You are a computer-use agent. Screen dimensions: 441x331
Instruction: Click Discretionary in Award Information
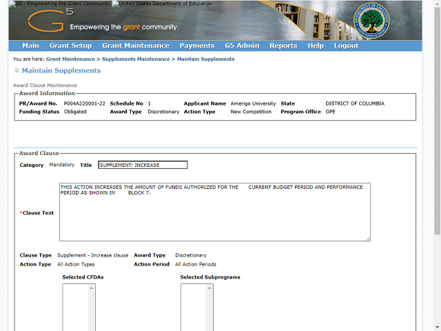click(163, 112)
